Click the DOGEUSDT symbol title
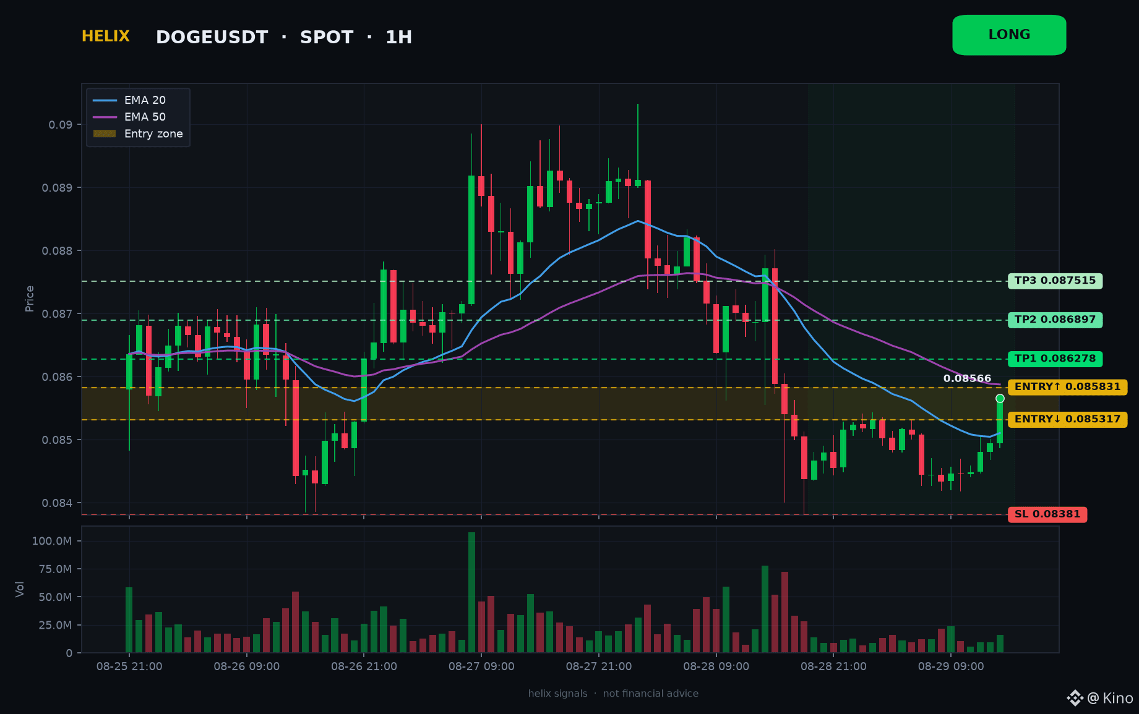1139x714 pixels. click(x=212, y=37)
